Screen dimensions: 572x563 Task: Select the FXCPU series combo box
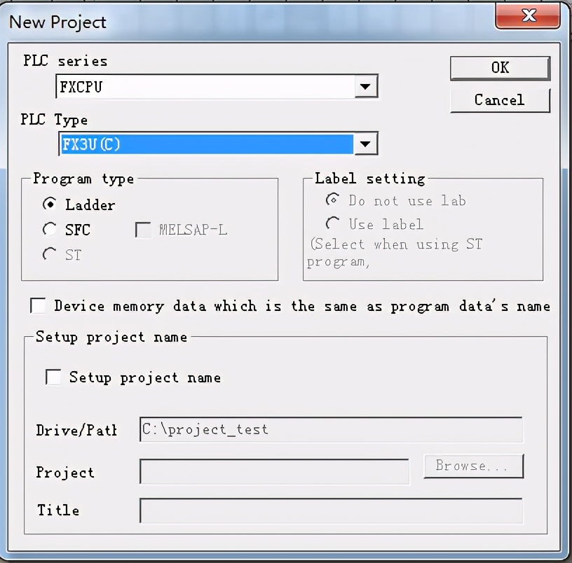[217, 86]
